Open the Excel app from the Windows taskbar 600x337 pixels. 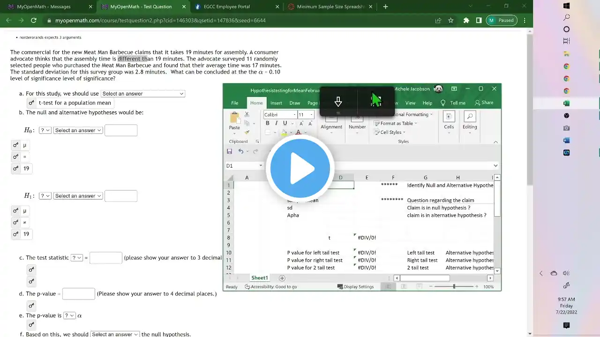pos(566,103)
